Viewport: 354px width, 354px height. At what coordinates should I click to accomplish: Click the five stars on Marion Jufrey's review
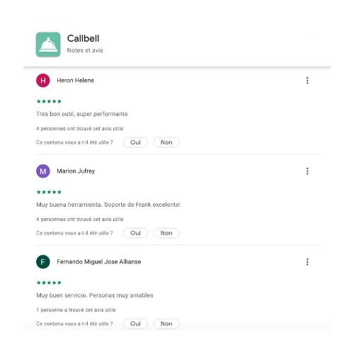(x=49, y=192)
